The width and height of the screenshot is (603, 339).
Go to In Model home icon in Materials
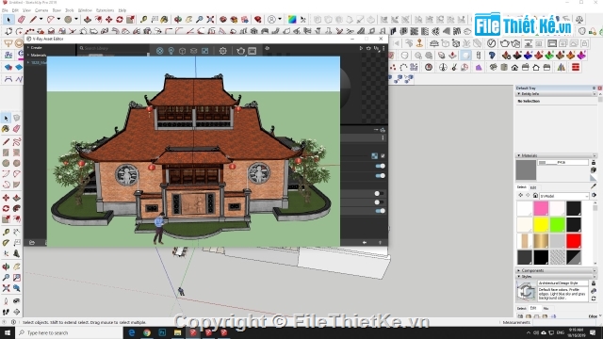coord(535,196)
